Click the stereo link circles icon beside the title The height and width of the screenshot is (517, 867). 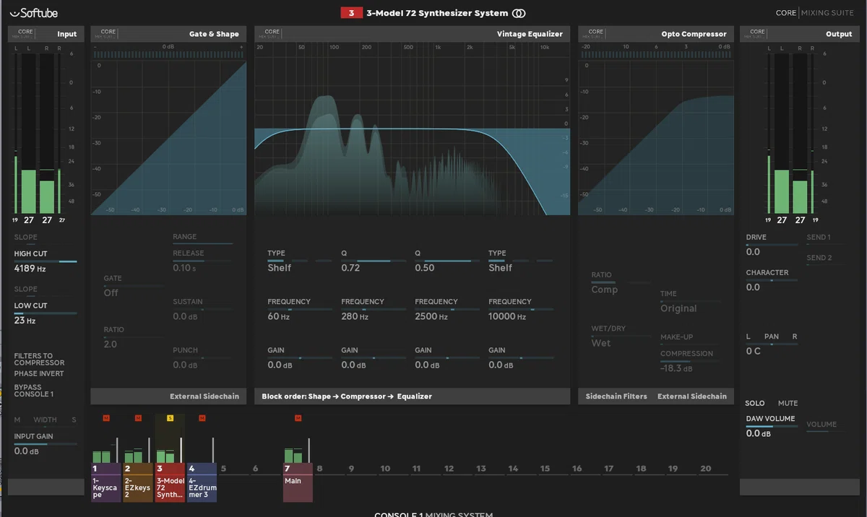(x=519, y=13)
